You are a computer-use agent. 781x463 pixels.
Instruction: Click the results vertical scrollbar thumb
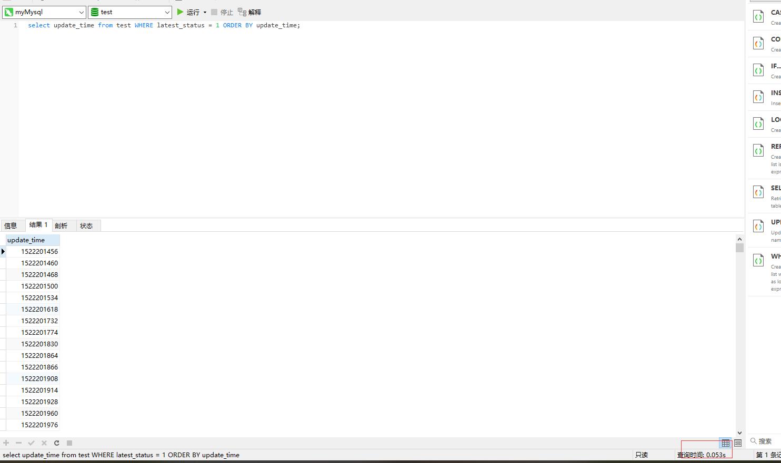click(x=739, y=248)
